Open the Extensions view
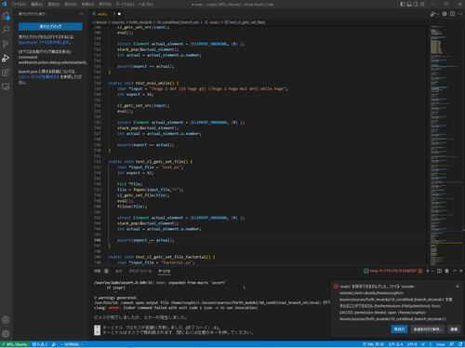This screenshot has width=465, height=348. [x=6, y=73]
